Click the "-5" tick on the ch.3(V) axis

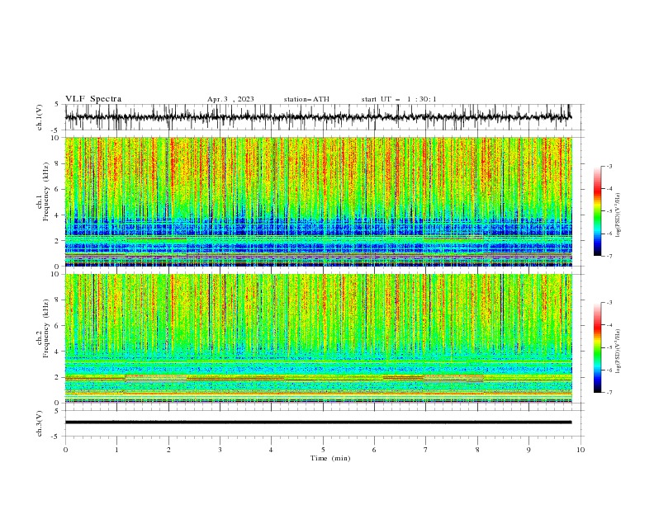56,437
